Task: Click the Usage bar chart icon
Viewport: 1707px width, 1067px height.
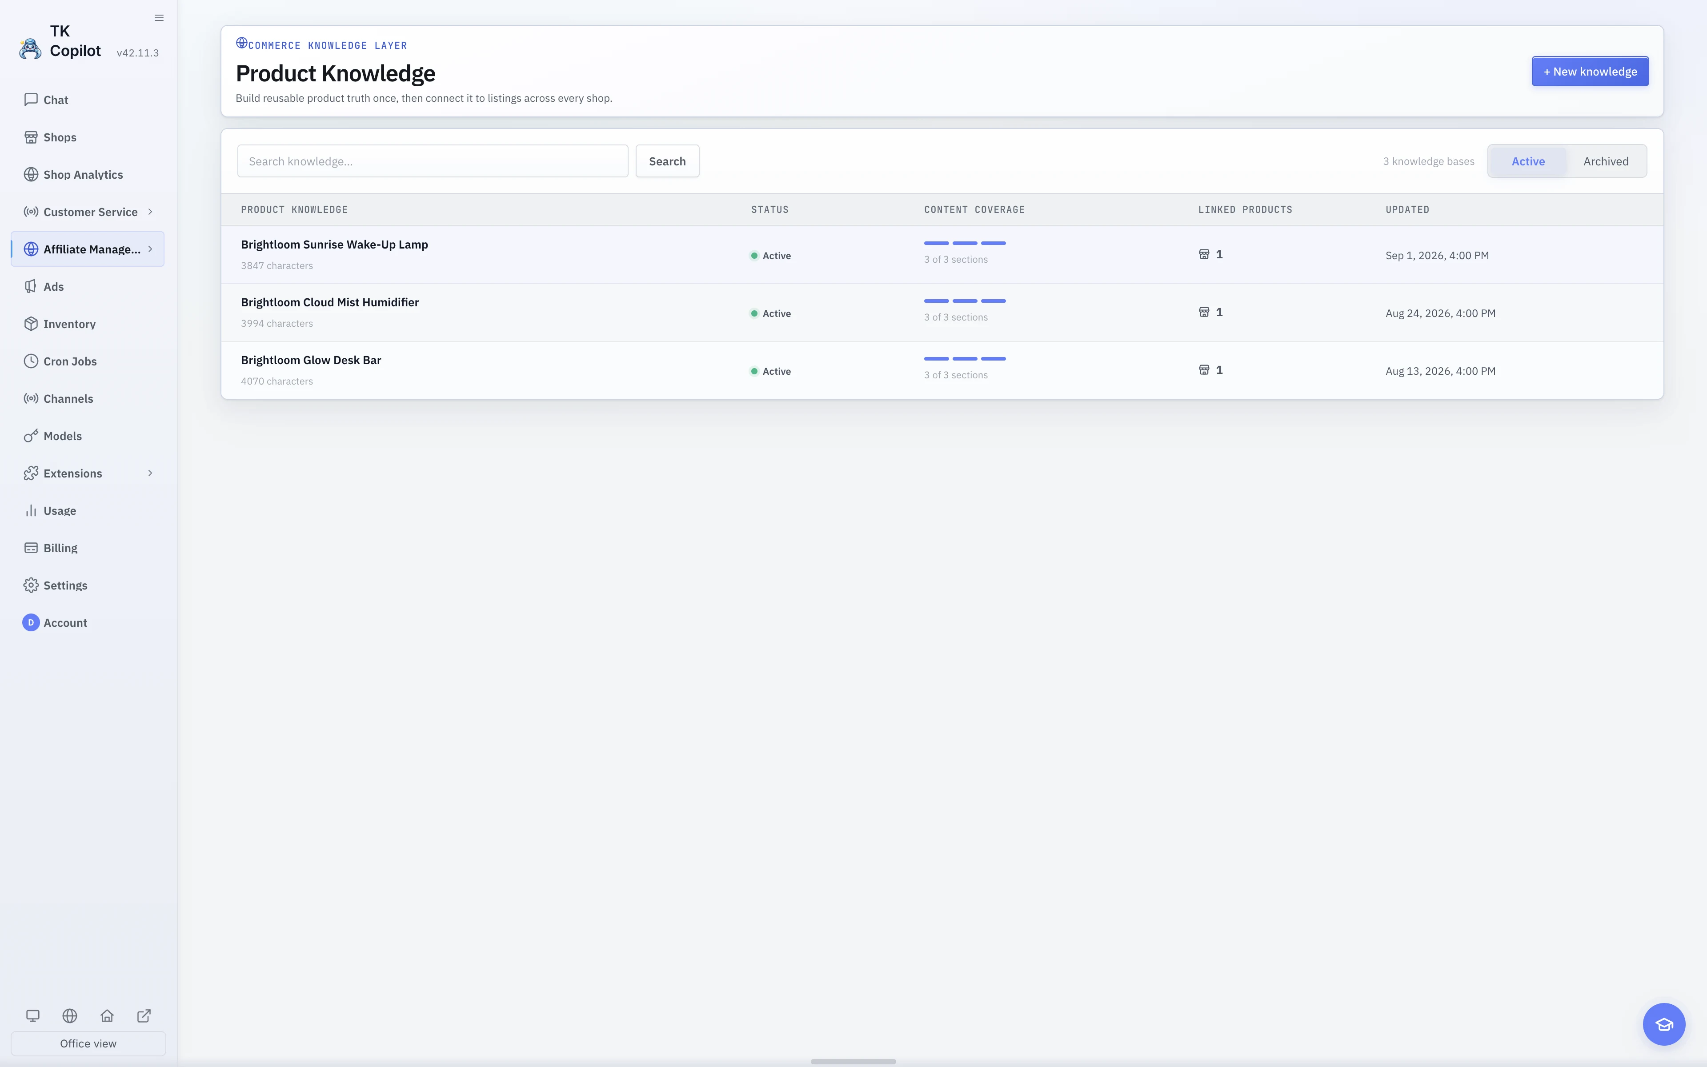Action: (x=31, y=511)
